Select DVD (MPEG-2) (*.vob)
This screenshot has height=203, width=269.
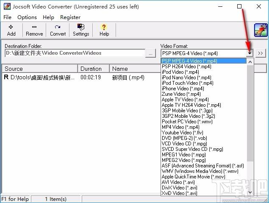(204, 138)
